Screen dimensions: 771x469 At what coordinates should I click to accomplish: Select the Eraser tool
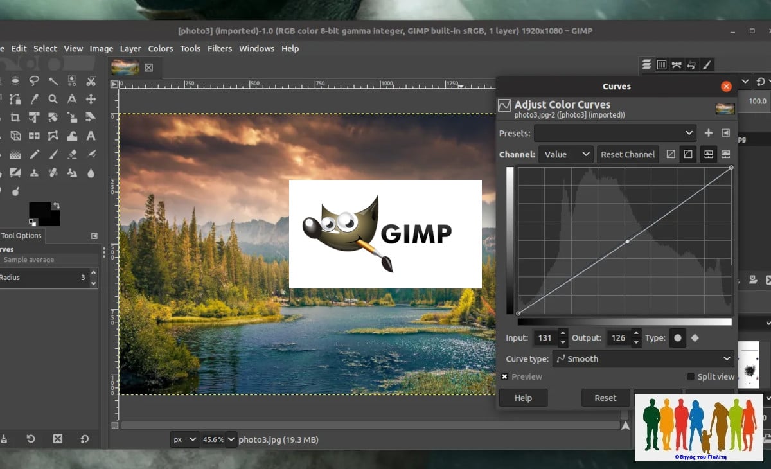coord(72,154)
